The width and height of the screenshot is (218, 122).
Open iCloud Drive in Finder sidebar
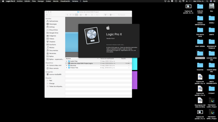53,30
